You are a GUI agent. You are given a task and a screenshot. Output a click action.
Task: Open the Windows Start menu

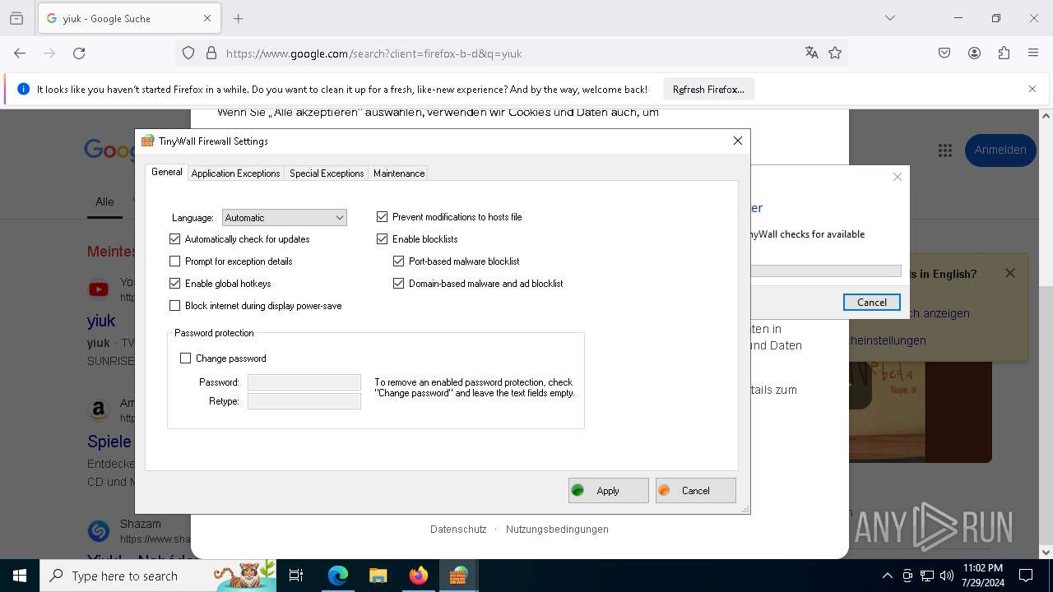click(20, 576)
